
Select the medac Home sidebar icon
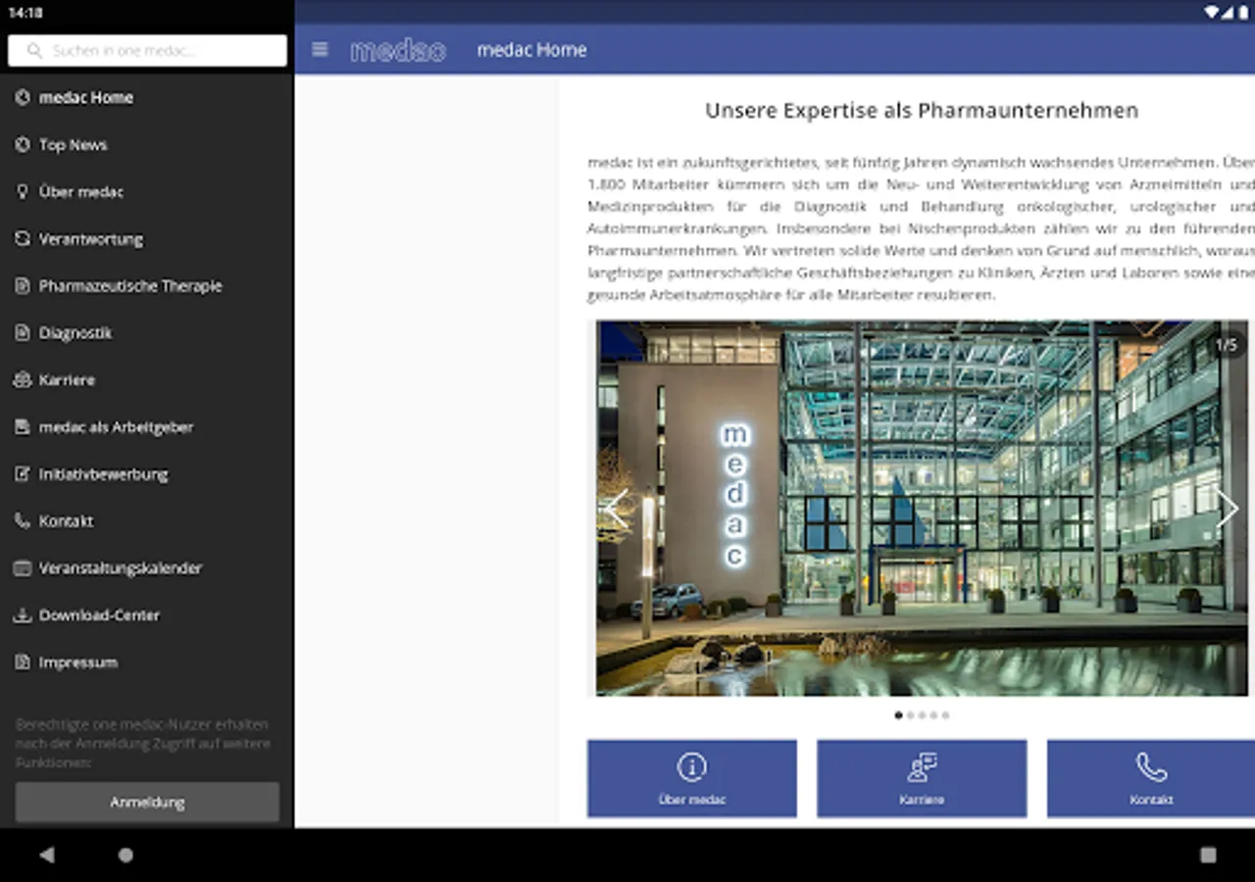pos(23,97)
